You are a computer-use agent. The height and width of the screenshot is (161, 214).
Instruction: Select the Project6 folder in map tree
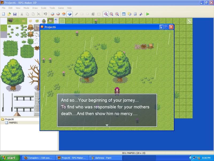[9, 119]
